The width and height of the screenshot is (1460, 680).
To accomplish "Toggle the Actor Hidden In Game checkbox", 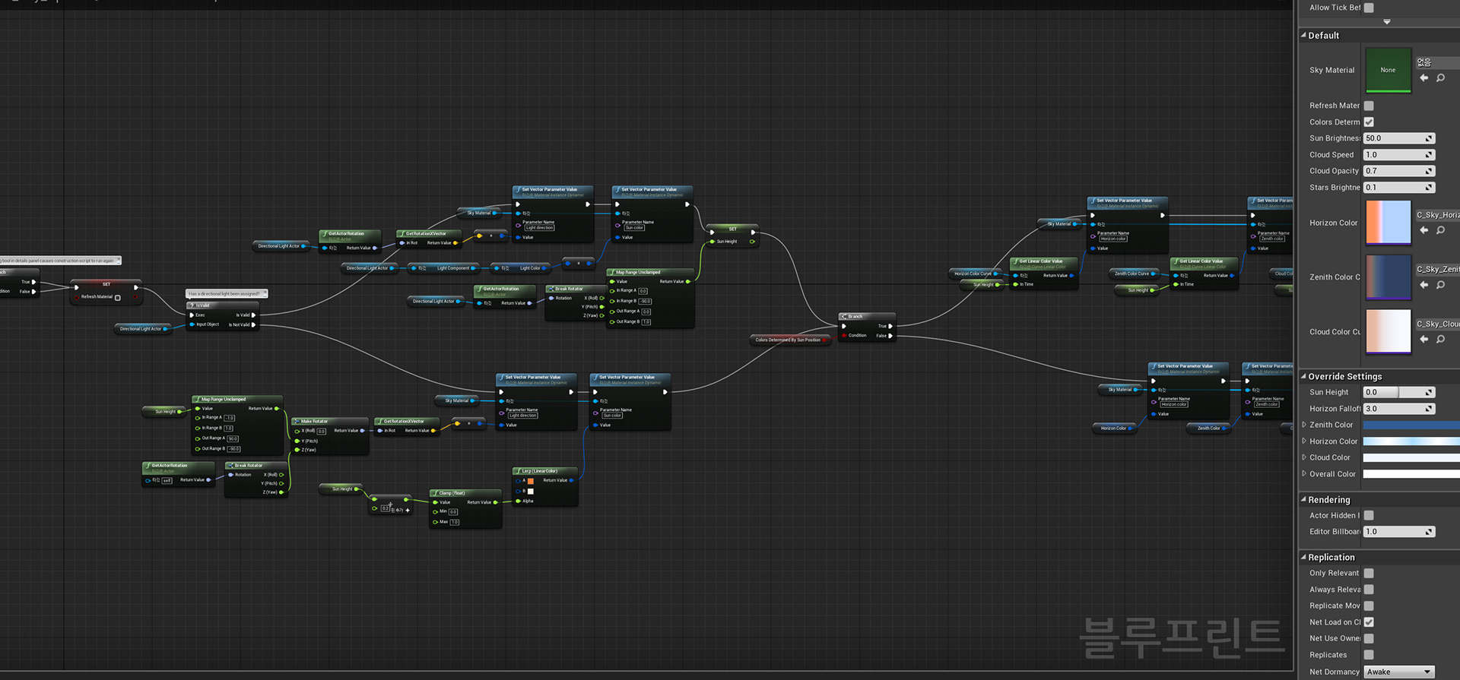I will (1369, 516).
